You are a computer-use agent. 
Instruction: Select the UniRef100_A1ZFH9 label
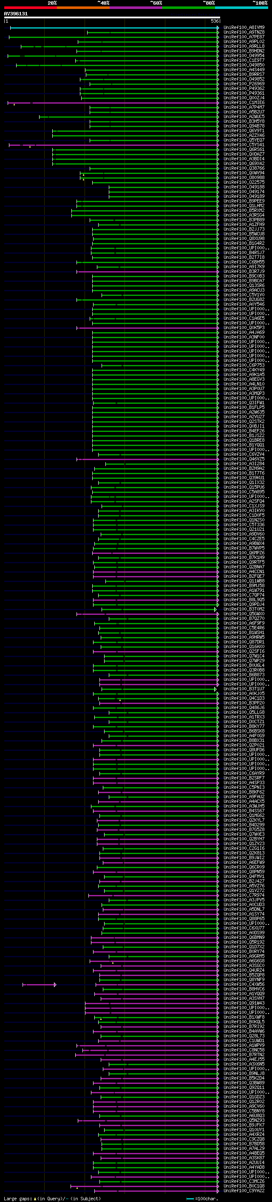(x=244, y=225)
